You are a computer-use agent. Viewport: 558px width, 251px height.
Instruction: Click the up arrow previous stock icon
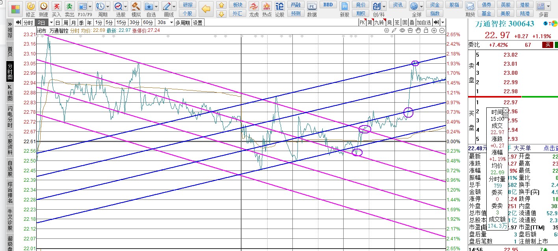[x=222, y=5]
